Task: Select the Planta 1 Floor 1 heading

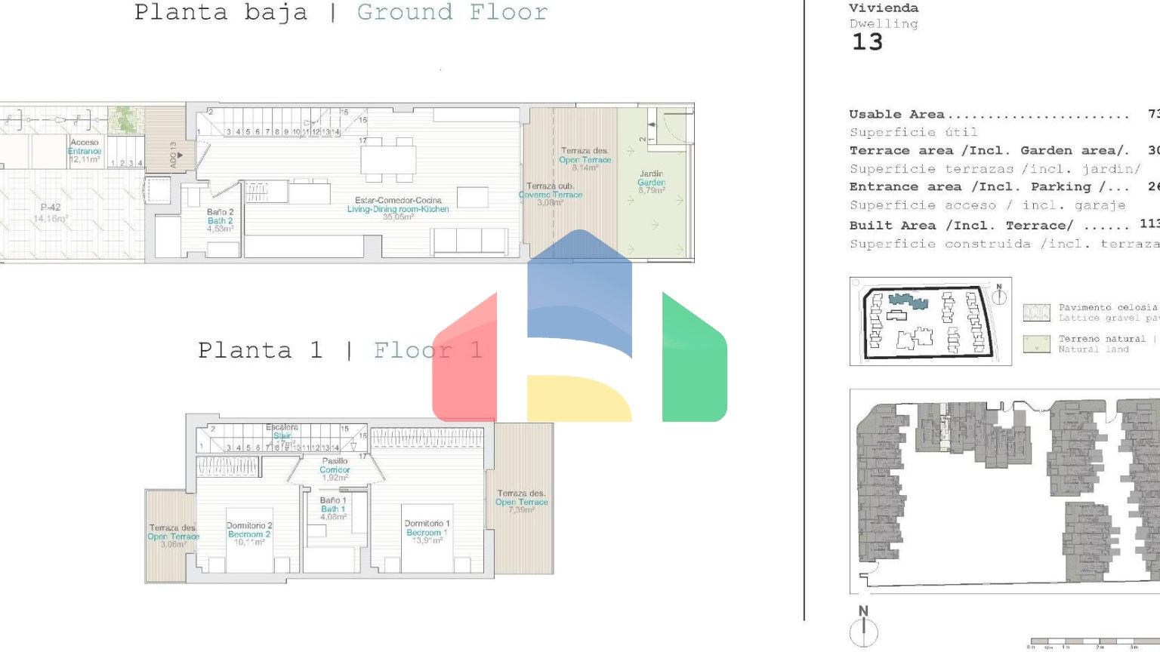Action: 340,350
